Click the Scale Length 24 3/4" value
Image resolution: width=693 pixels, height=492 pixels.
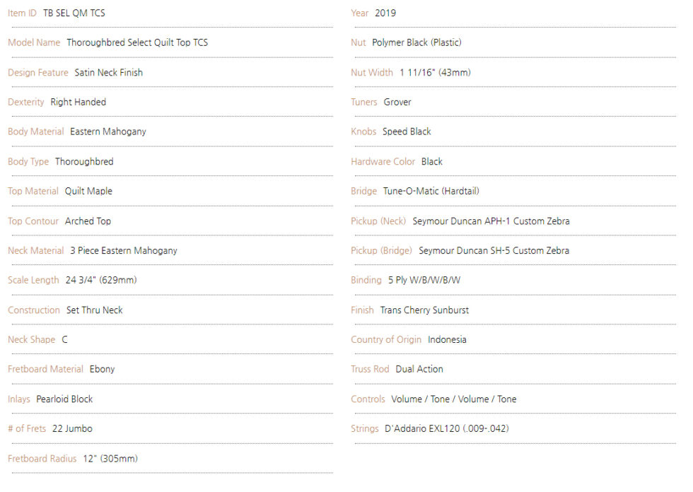101,280
